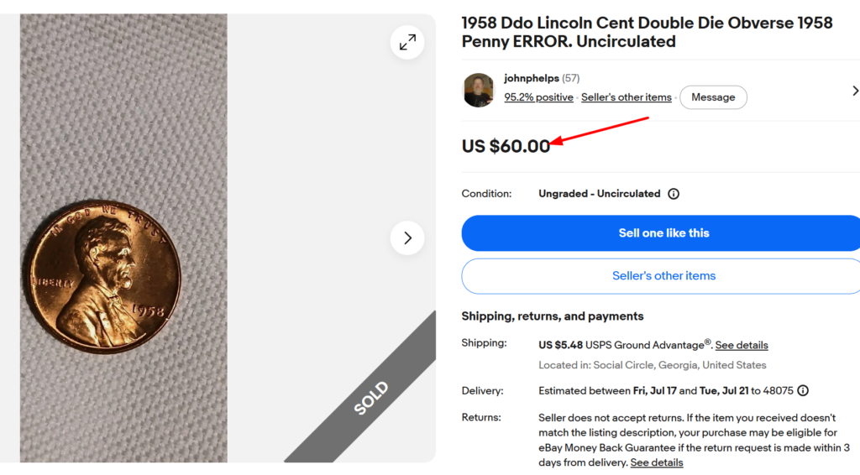Open the delivery estimate info icon
The width and height of the screenshot is (860, 475).
coord(803,390)
